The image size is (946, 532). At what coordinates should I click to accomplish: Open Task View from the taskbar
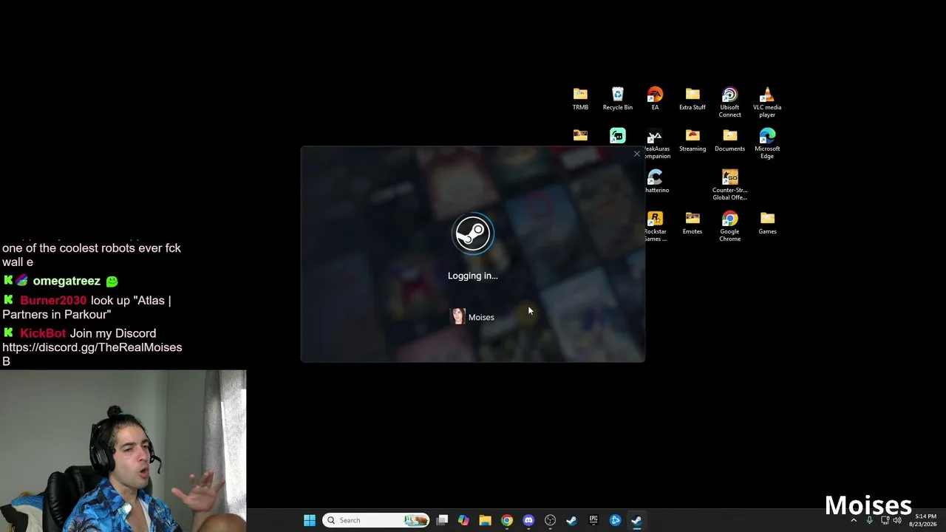(x=442, y=520)
